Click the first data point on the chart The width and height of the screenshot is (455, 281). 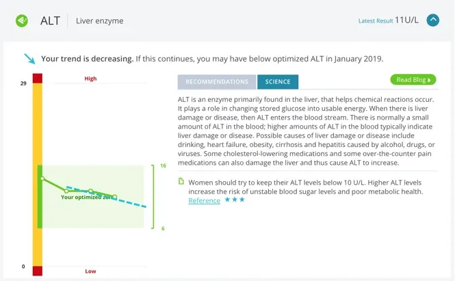click(42, 179)
